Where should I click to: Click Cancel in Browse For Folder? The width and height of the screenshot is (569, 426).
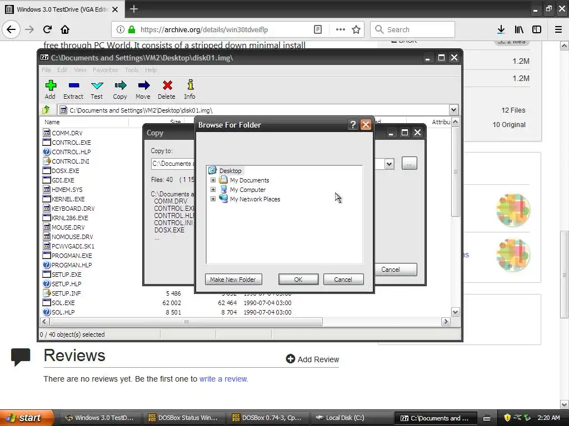pyautogui.click(x=343, y=280)
